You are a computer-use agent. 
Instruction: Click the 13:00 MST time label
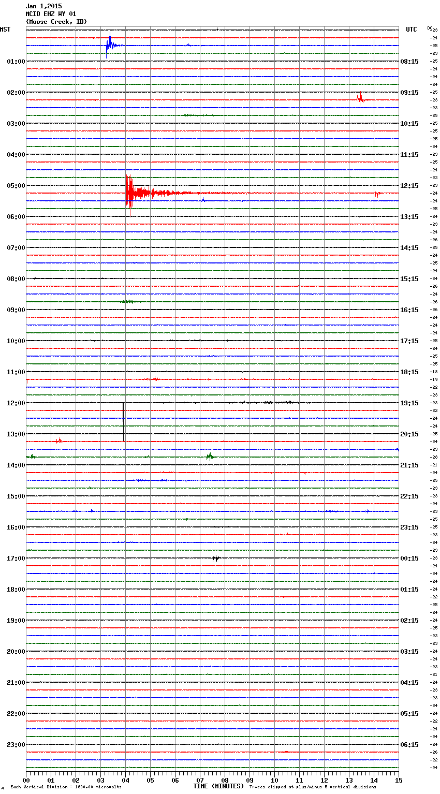pyautogui.click(x=16, y=434)
